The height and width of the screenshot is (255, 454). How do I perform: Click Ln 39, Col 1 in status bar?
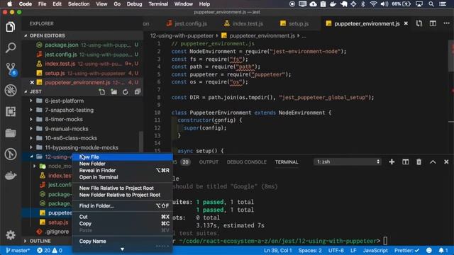tap(277, 250)
